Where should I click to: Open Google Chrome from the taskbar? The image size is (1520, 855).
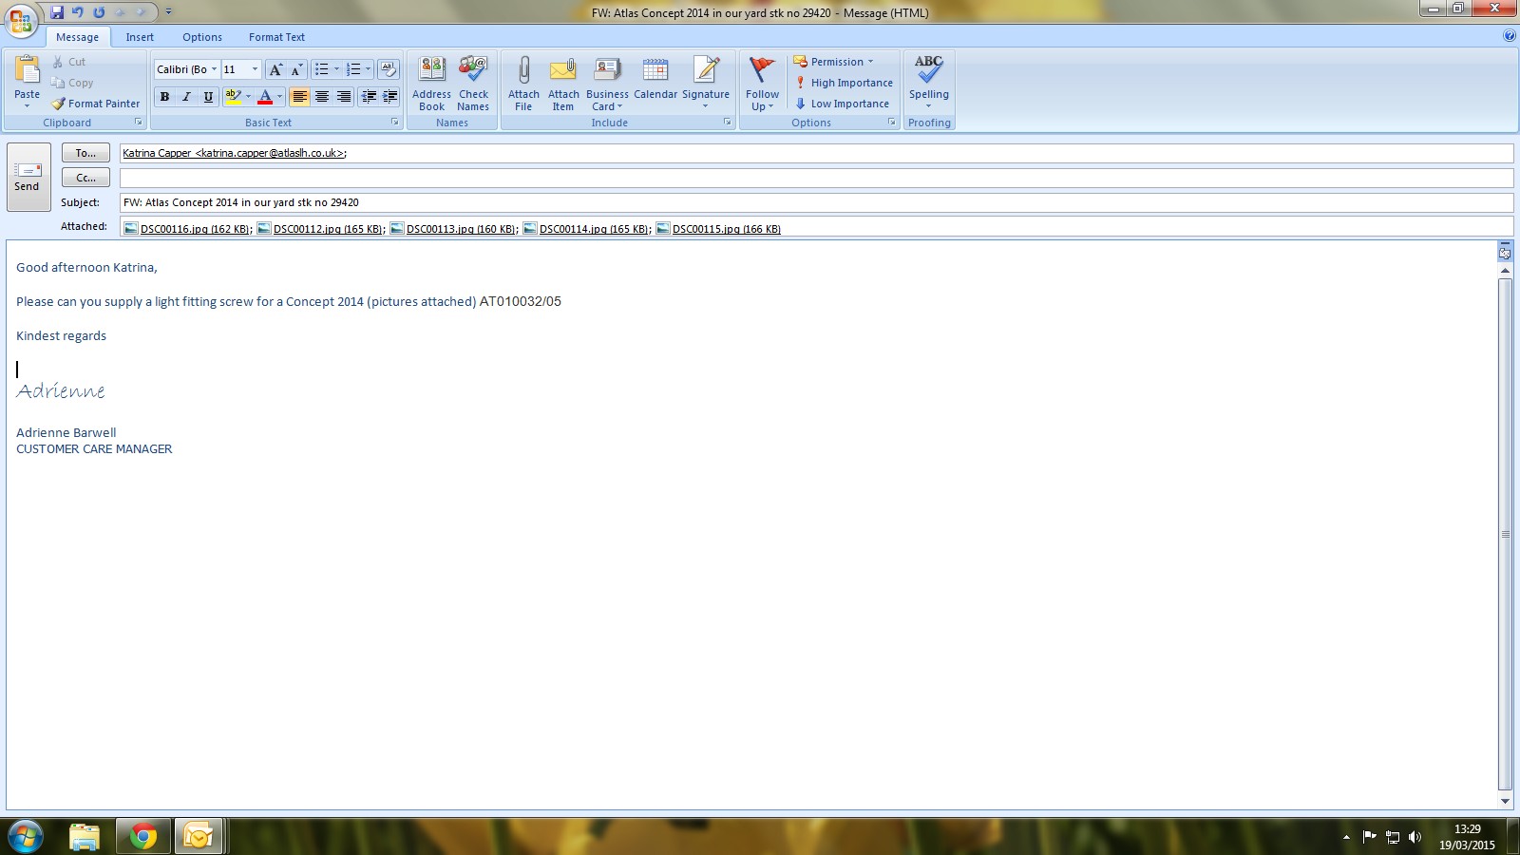coord(143,836)
